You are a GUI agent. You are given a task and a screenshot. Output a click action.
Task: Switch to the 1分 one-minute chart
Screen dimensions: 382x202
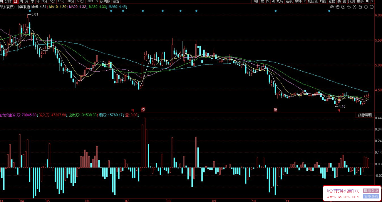coord(45,1)
